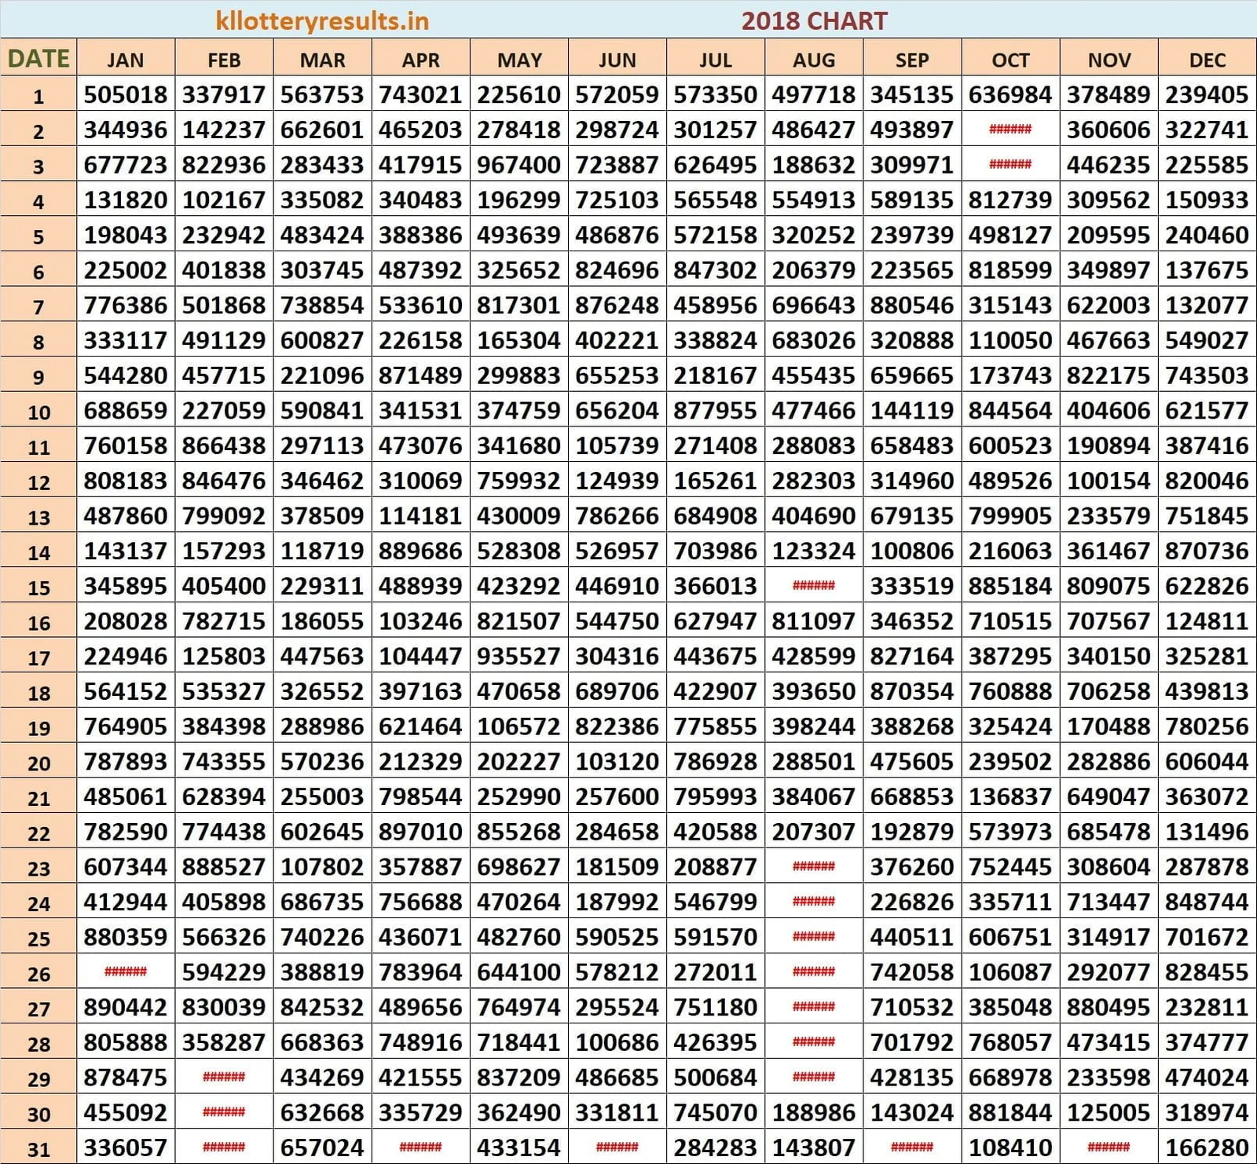Click the January 1 result 505018

(126, 95)
